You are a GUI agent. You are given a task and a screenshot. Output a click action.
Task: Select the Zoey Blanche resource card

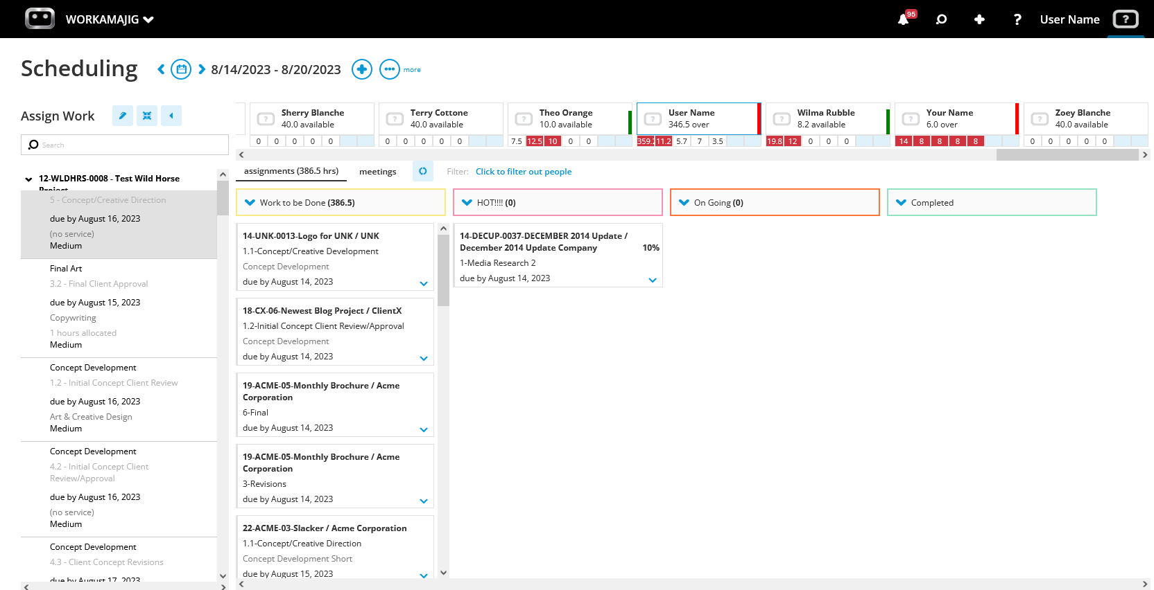(x=1086, y=118)
